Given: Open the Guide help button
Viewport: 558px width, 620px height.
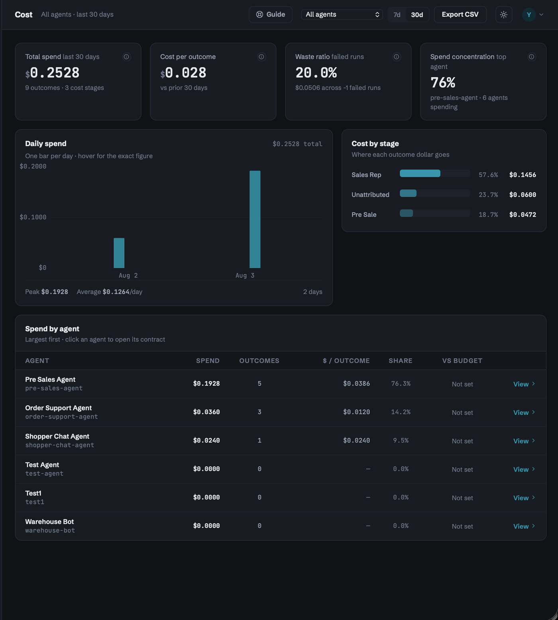Looking at the screenshot, I should coord(271,14).
